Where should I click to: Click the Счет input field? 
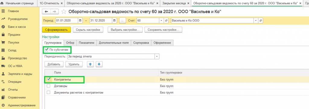point(148,20)
